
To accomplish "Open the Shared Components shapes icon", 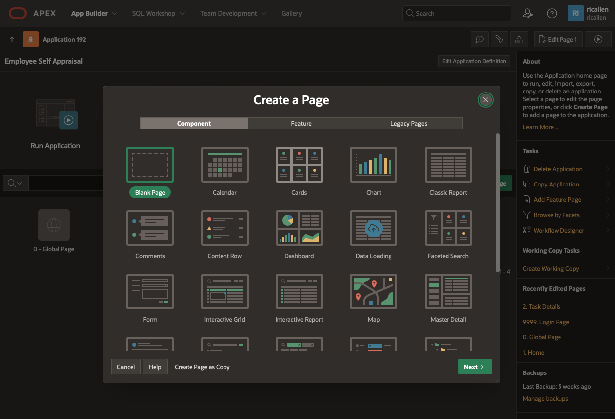I will [x=519, y=39].
